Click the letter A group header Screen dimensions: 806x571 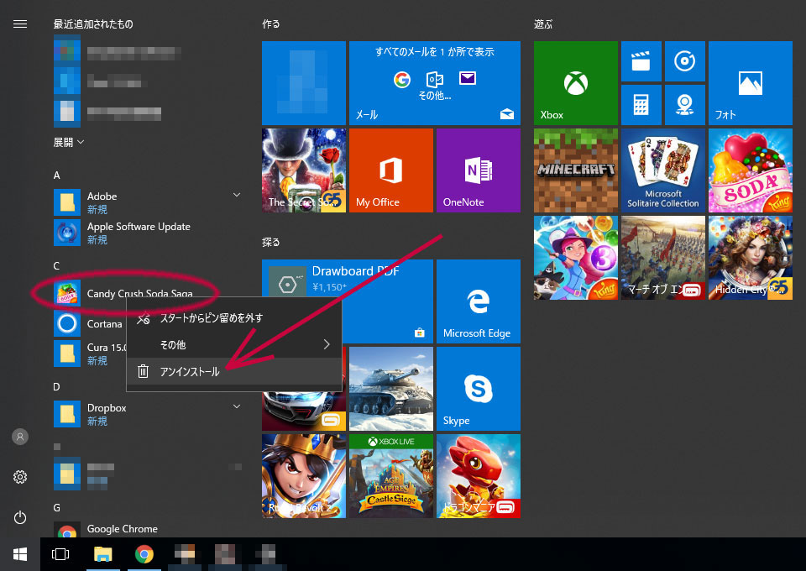(x=56, y=175)
